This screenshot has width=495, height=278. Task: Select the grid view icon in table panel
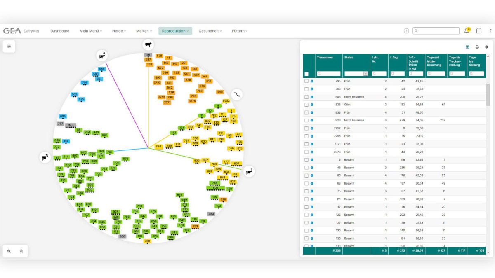tap(467, 47)
